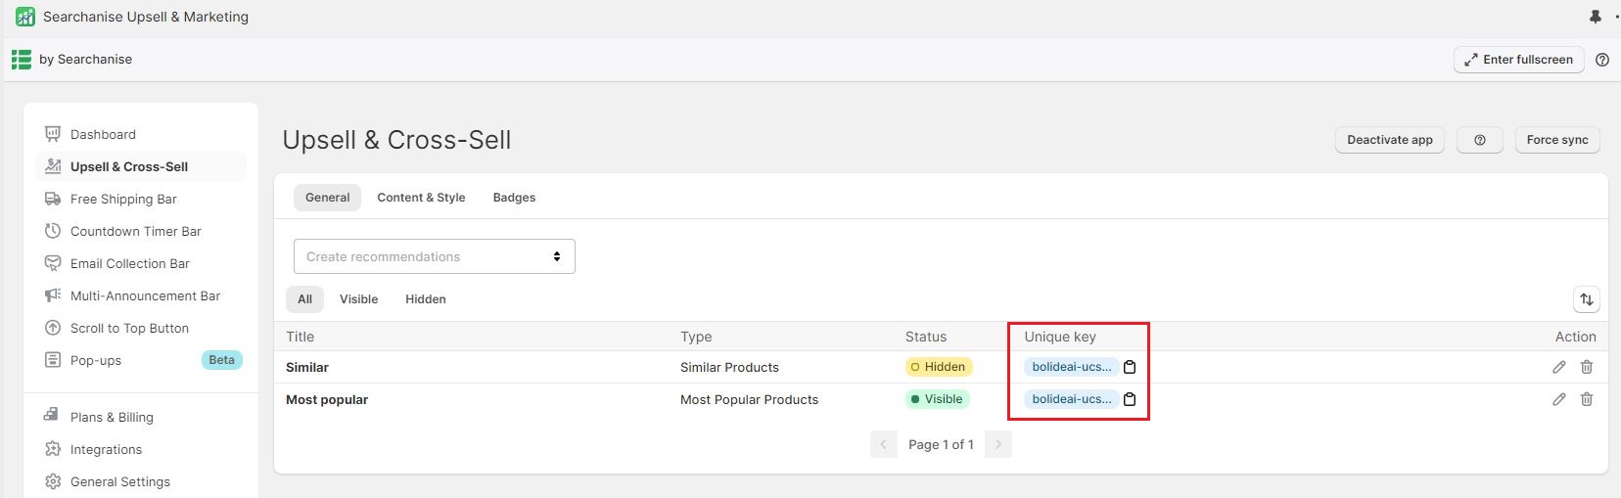Copy the Similar row unique key
1621x498 pixels.
(x=1130, y=367)
